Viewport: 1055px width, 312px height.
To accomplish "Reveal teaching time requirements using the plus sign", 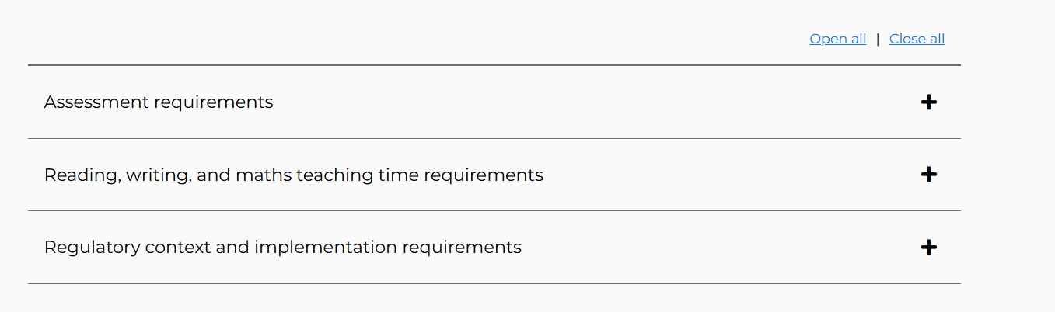I will tap(928, 175).
